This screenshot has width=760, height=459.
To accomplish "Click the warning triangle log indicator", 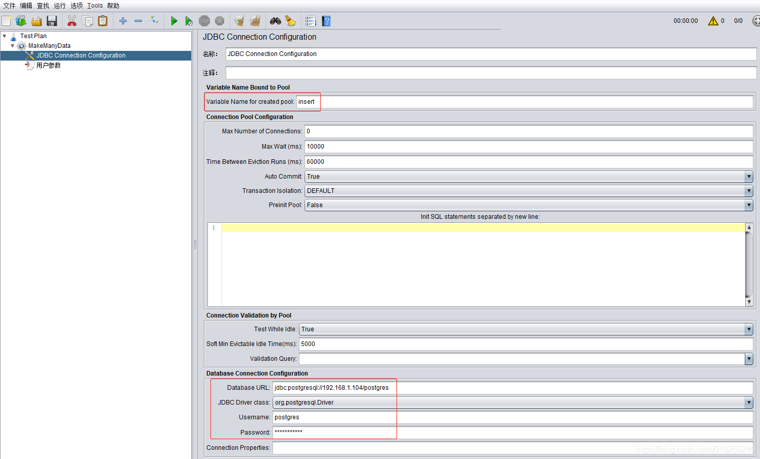I will pos(713,21).
